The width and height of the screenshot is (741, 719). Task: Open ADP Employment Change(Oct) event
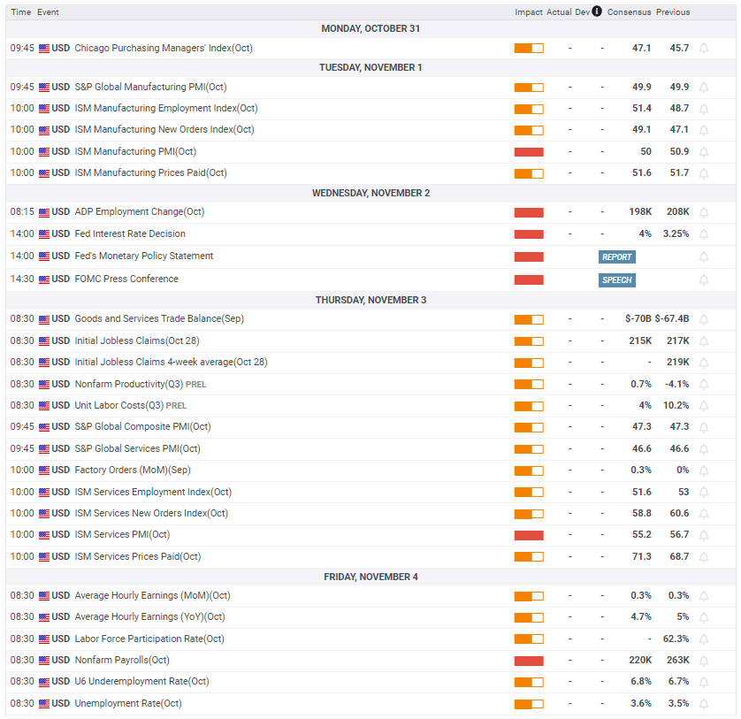tap(140, 211)
